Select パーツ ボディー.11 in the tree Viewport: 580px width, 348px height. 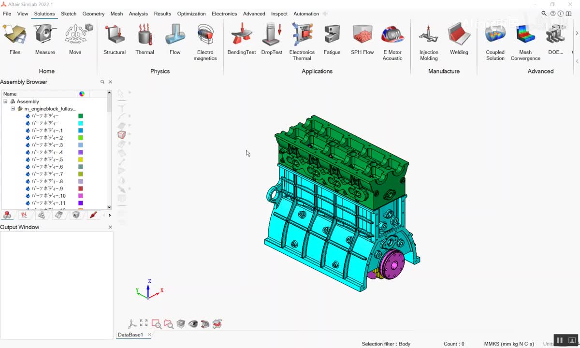coord(48,203)
